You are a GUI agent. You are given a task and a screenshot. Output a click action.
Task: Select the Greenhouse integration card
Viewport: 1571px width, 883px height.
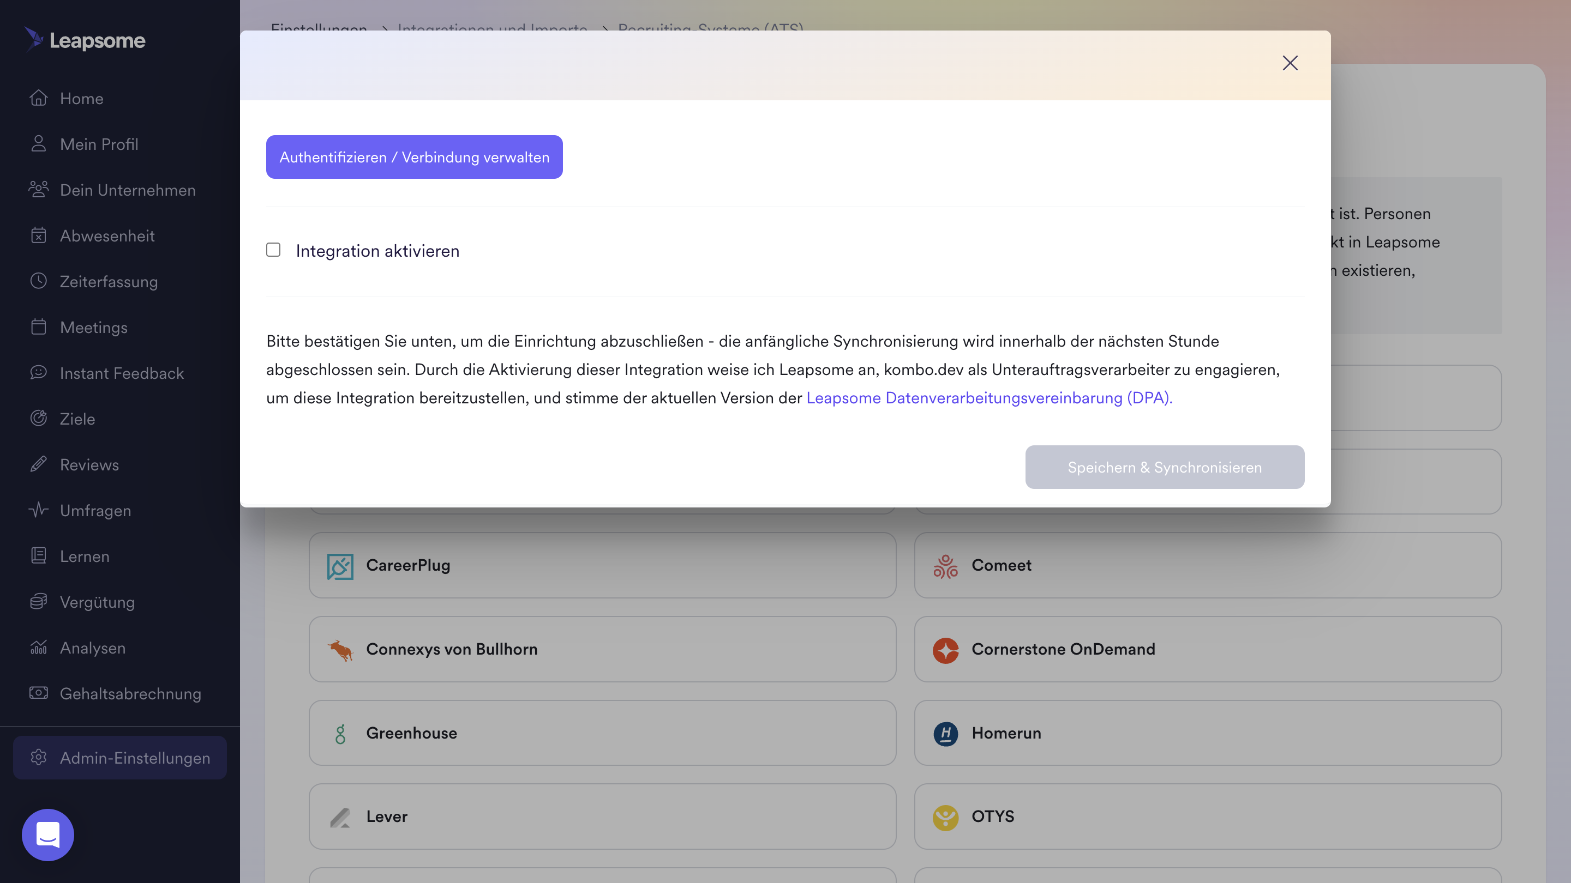pyautogui.click(x=602, y=733)
